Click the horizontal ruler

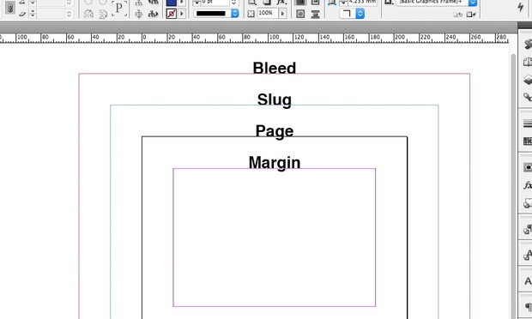point(254,38)
